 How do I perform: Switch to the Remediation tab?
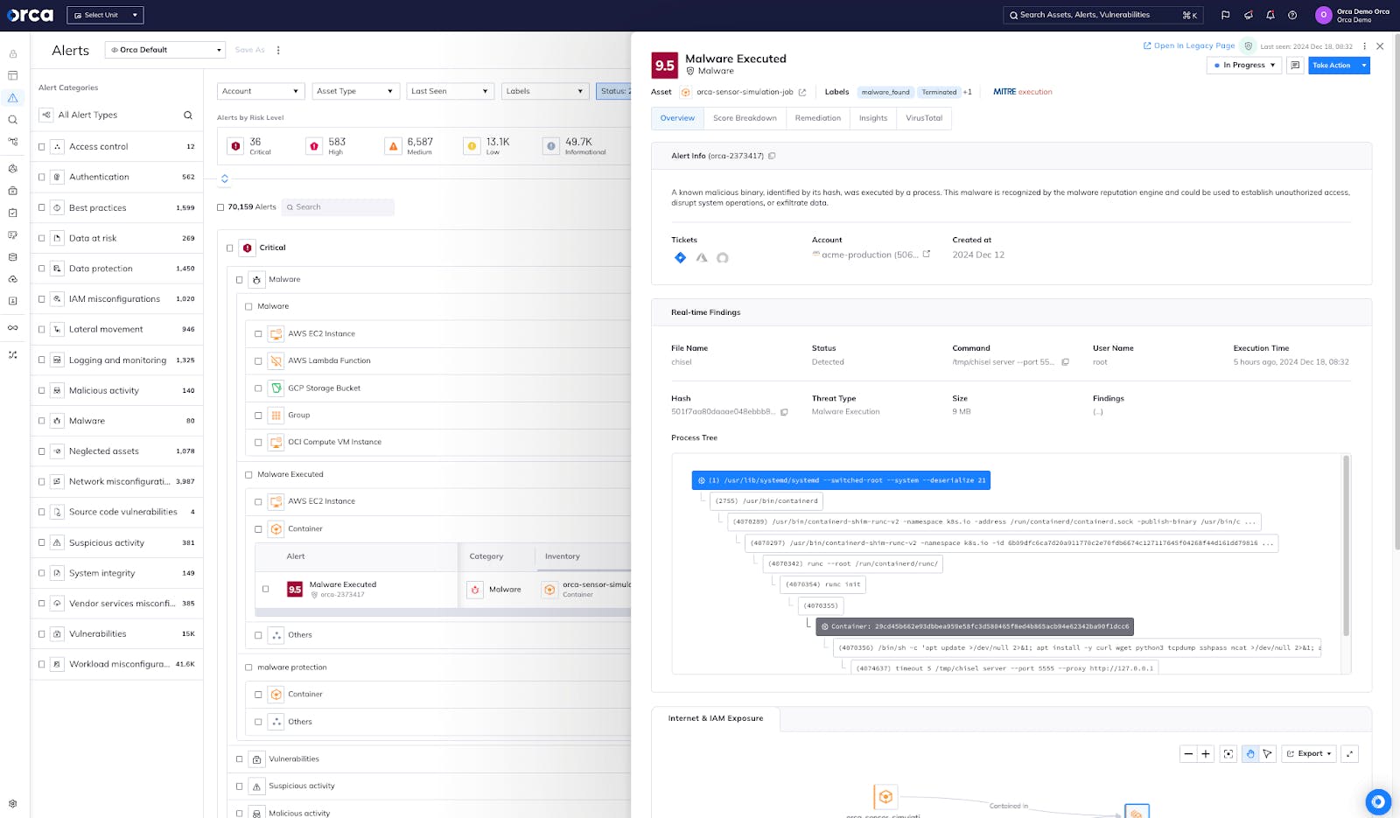click(x=817, y=118)
